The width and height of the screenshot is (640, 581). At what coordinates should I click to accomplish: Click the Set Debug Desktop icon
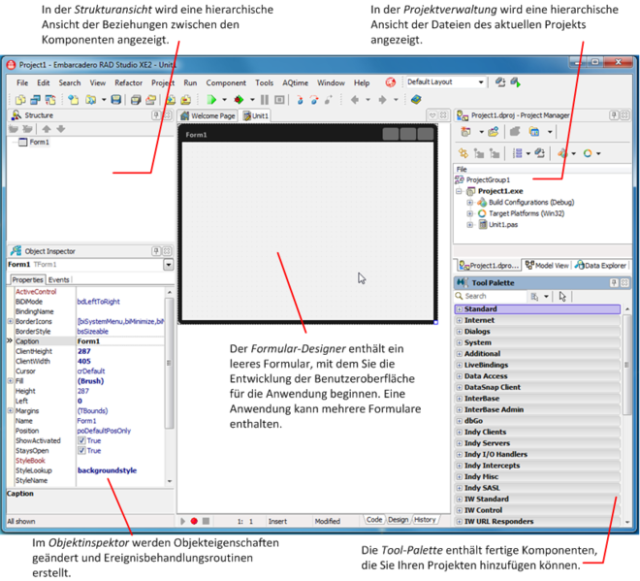pyautogui.click(x=515, y=82)
